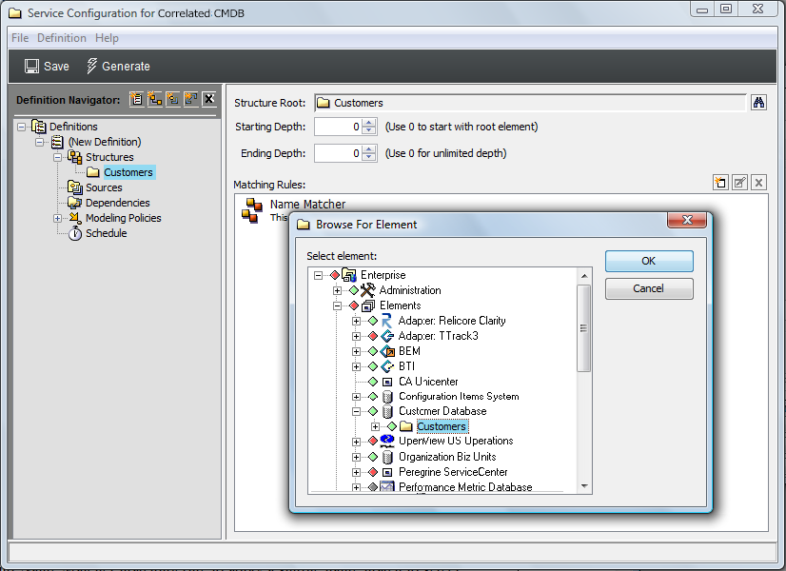Click the scroll down arrow in element tree

[584, 485]
